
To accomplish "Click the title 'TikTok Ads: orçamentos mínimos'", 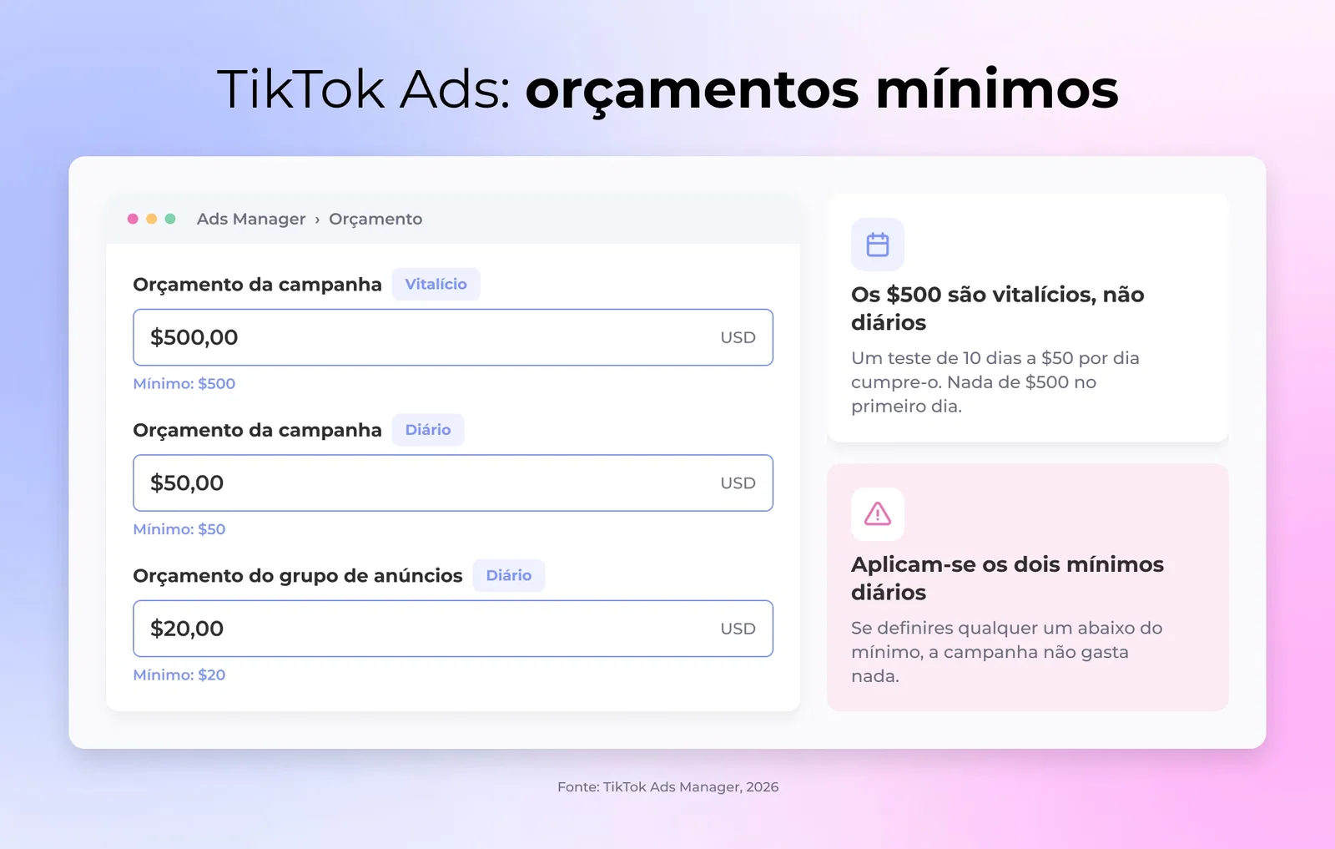I will pyautogui.click(x=667, y=88).
